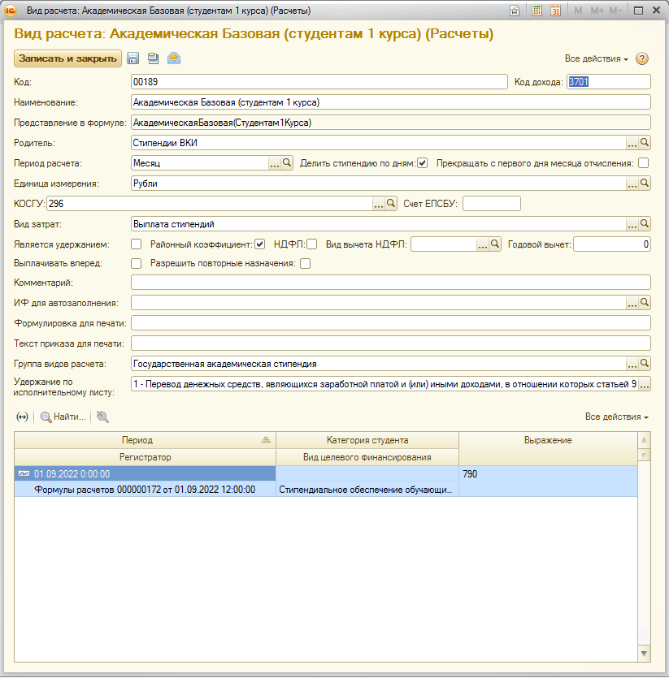Image resolution: width=669 pixels, height=678 pixels.
Task: Open the top 'Все действия' menu
Action: 596,59
